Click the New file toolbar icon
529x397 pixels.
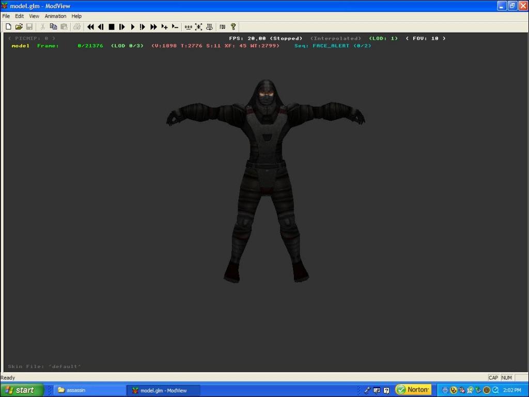point(8,27)
